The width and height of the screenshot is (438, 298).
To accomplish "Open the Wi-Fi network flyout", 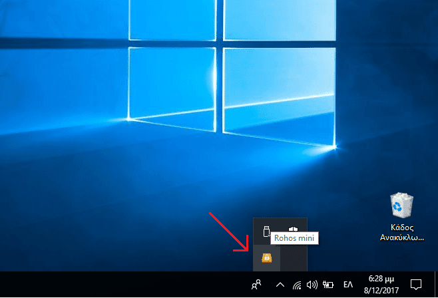I will pyautogui.click(x=297, y=285).
